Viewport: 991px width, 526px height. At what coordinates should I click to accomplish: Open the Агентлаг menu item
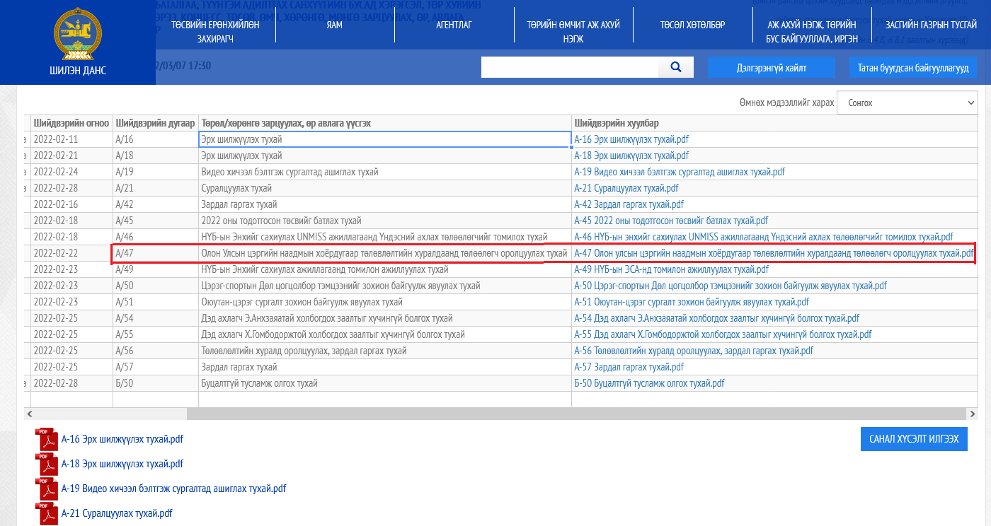[454, 25]
